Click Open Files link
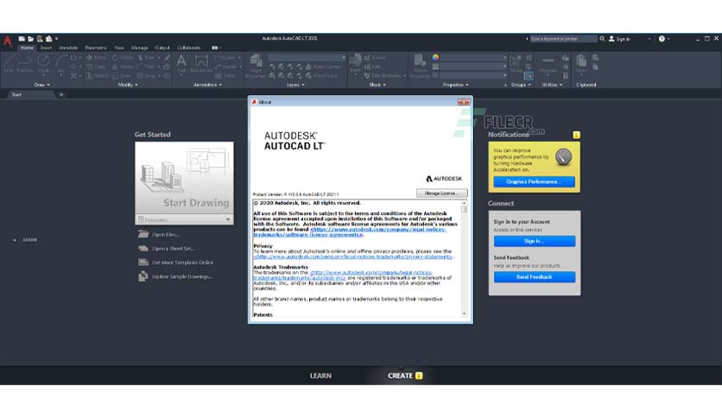 pyautogui.click(x=158, y=234)
